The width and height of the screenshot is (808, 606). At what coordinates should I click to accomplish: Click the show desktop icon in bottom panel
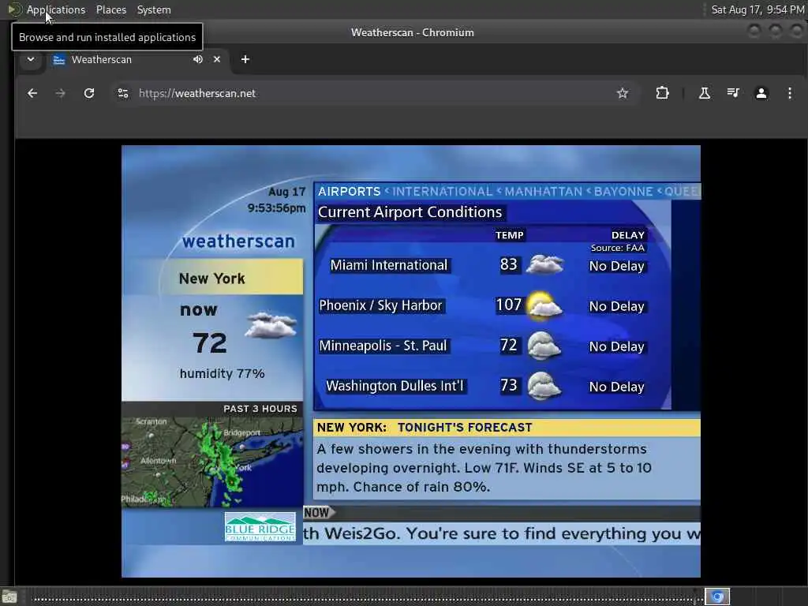pos(9,597)
